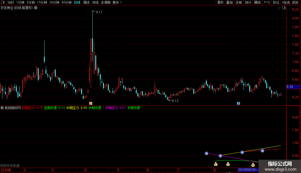
Task: Select the 日线 daily chart tab
Action: (x=77, y=2)
